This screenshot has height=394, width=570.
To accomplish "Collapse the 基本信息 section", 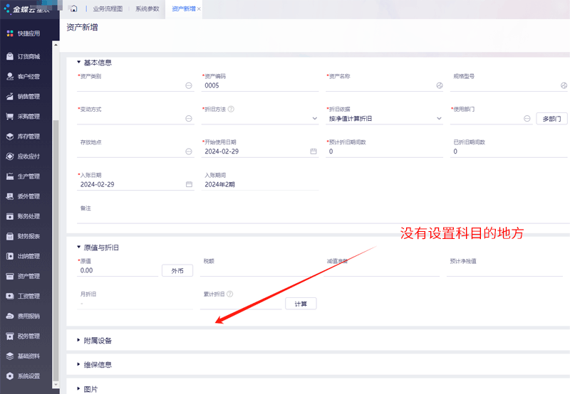I will (x=78, y=63).
